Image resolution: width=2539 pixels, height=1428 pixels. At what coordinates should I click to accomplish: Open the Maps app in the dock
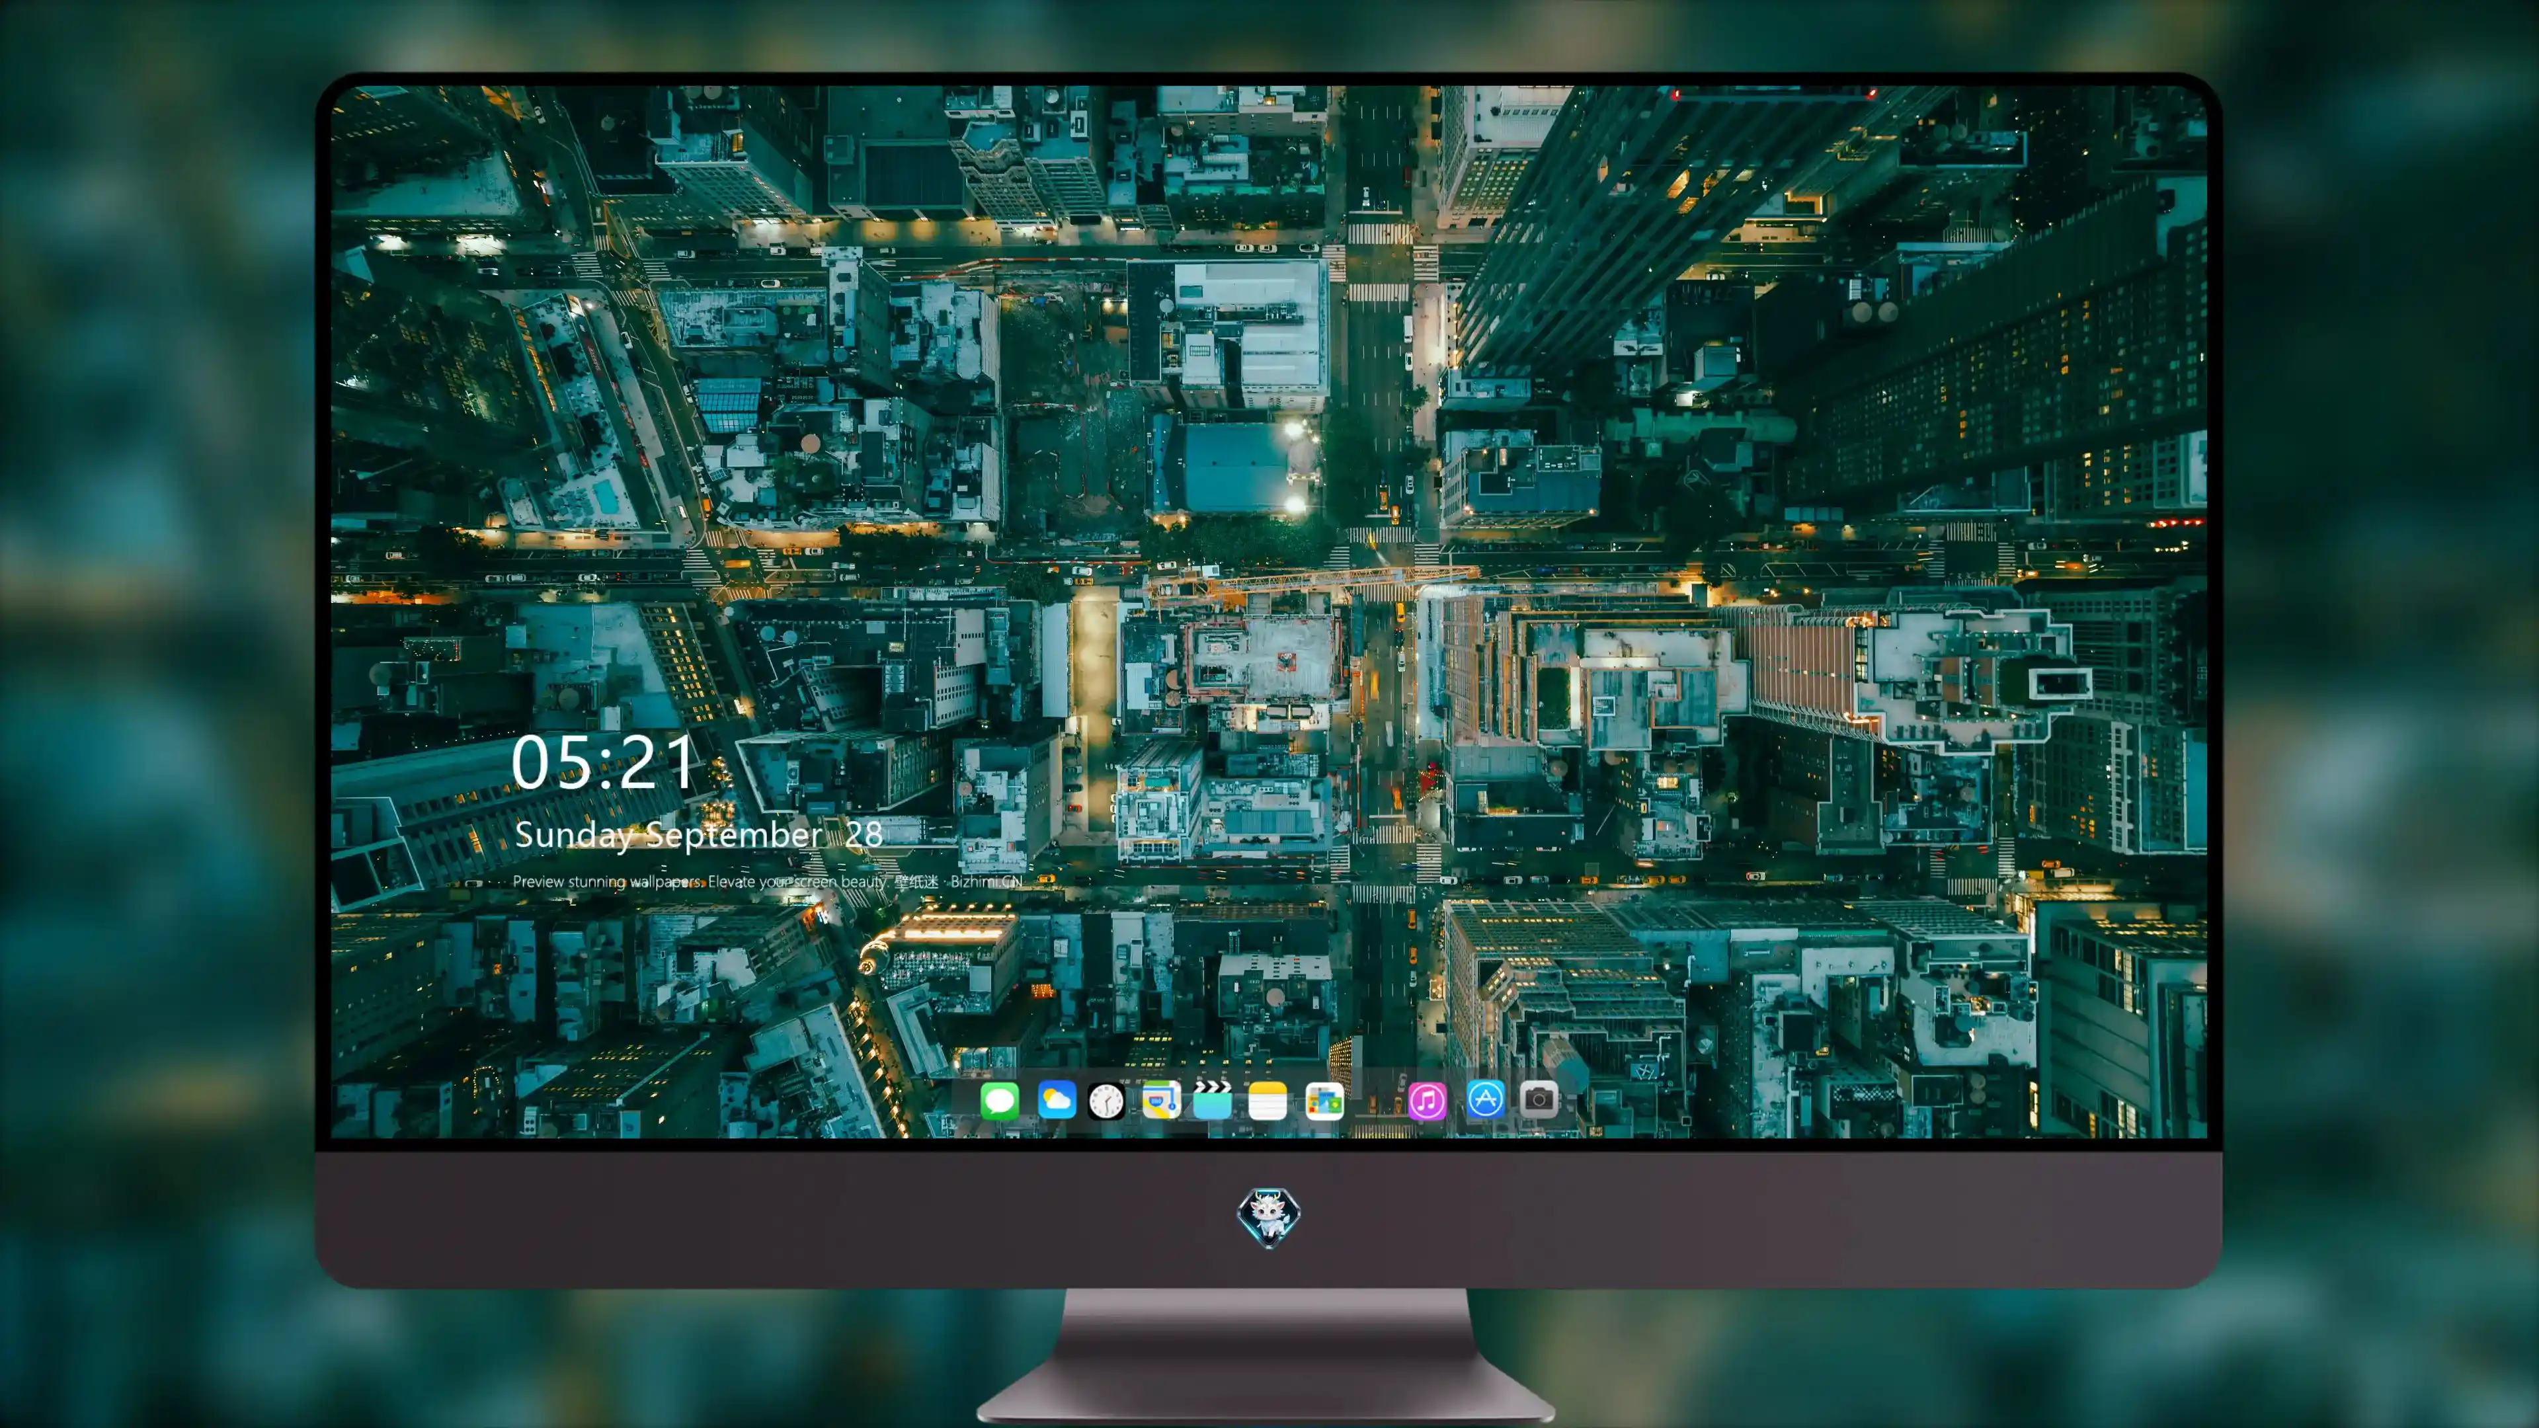1161,1100
